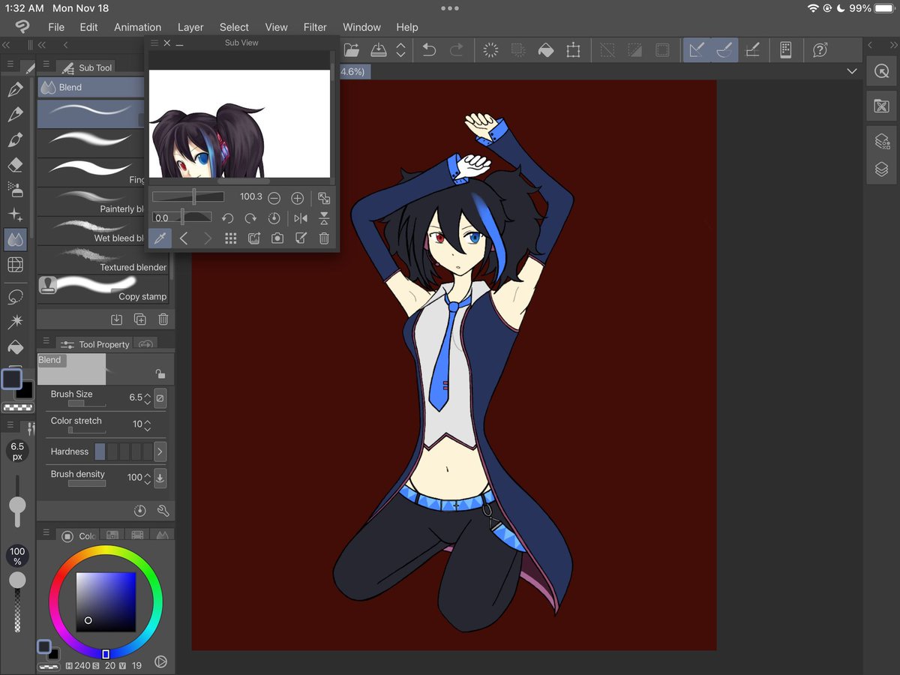
Task: Toggle Brush Size pressure dynamics button
Action: click(160, 397)
